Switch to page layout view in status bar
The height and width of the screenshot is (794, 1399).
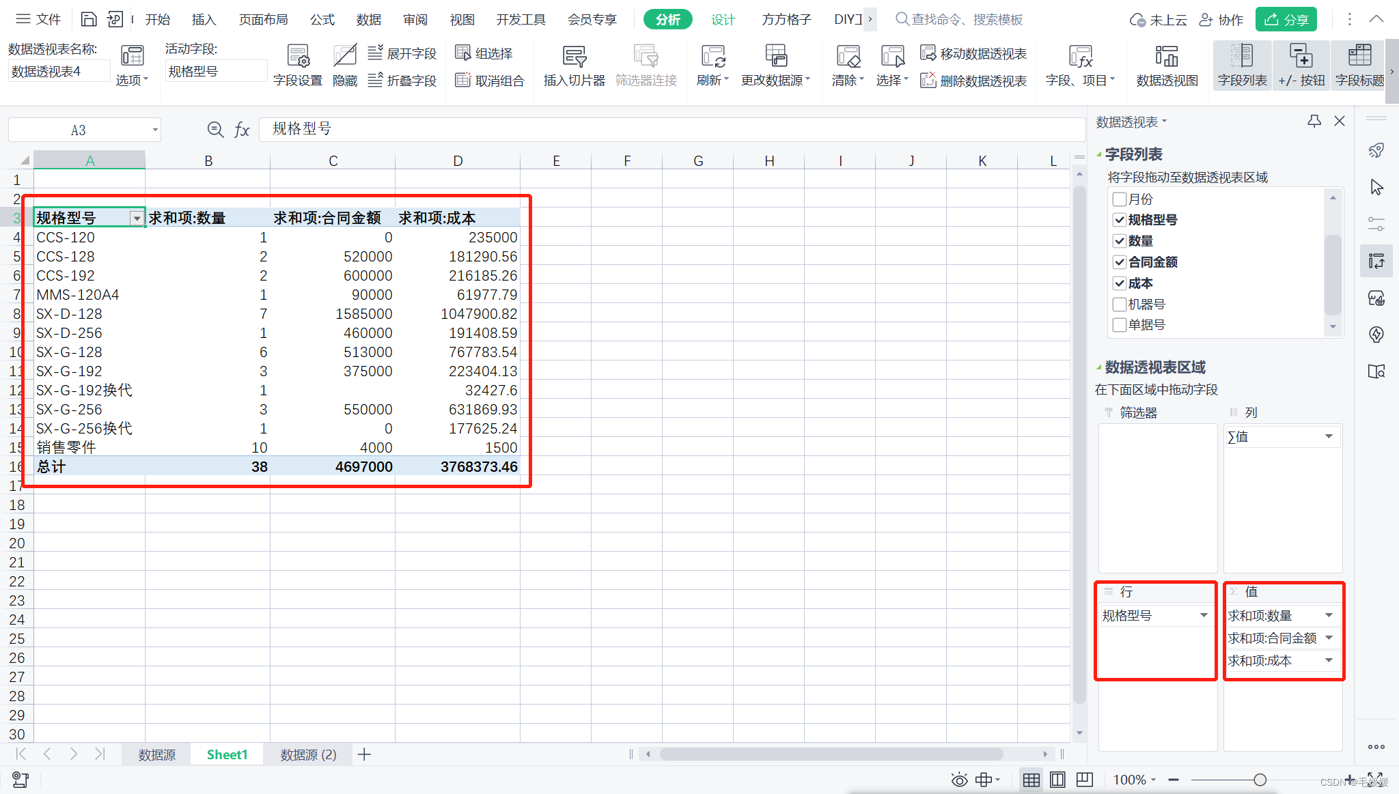(1057, 780)
